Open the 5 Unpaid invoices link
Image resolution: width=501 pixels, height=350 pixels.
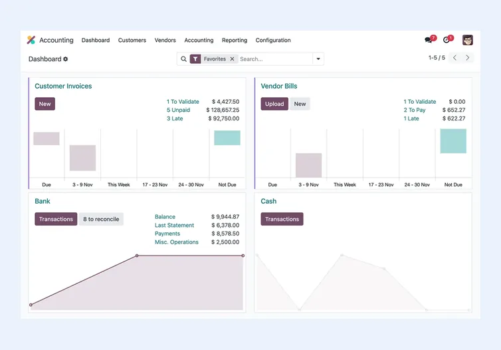(178, 110)
